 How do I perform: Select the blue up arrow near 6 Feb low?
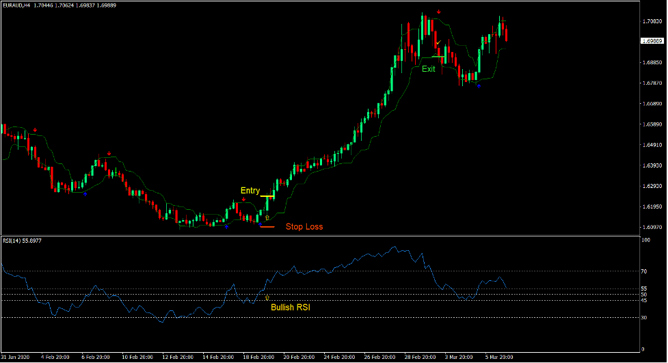click(x=85, y=195)
